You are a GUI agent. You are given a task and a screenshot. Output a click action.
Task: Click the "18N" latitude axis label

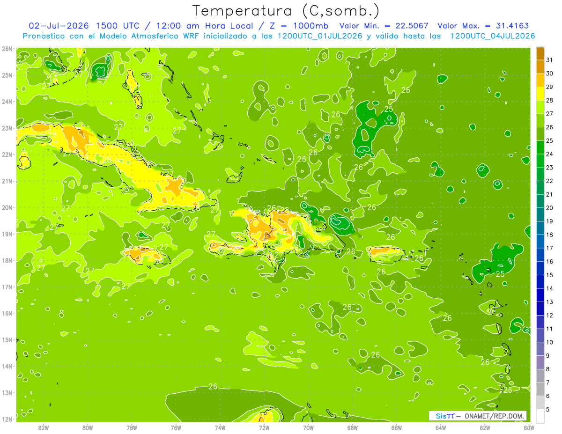coord(7,260)
